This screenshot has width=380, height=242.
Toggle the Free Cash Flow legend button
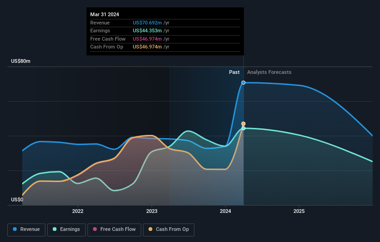coord(114,230)
